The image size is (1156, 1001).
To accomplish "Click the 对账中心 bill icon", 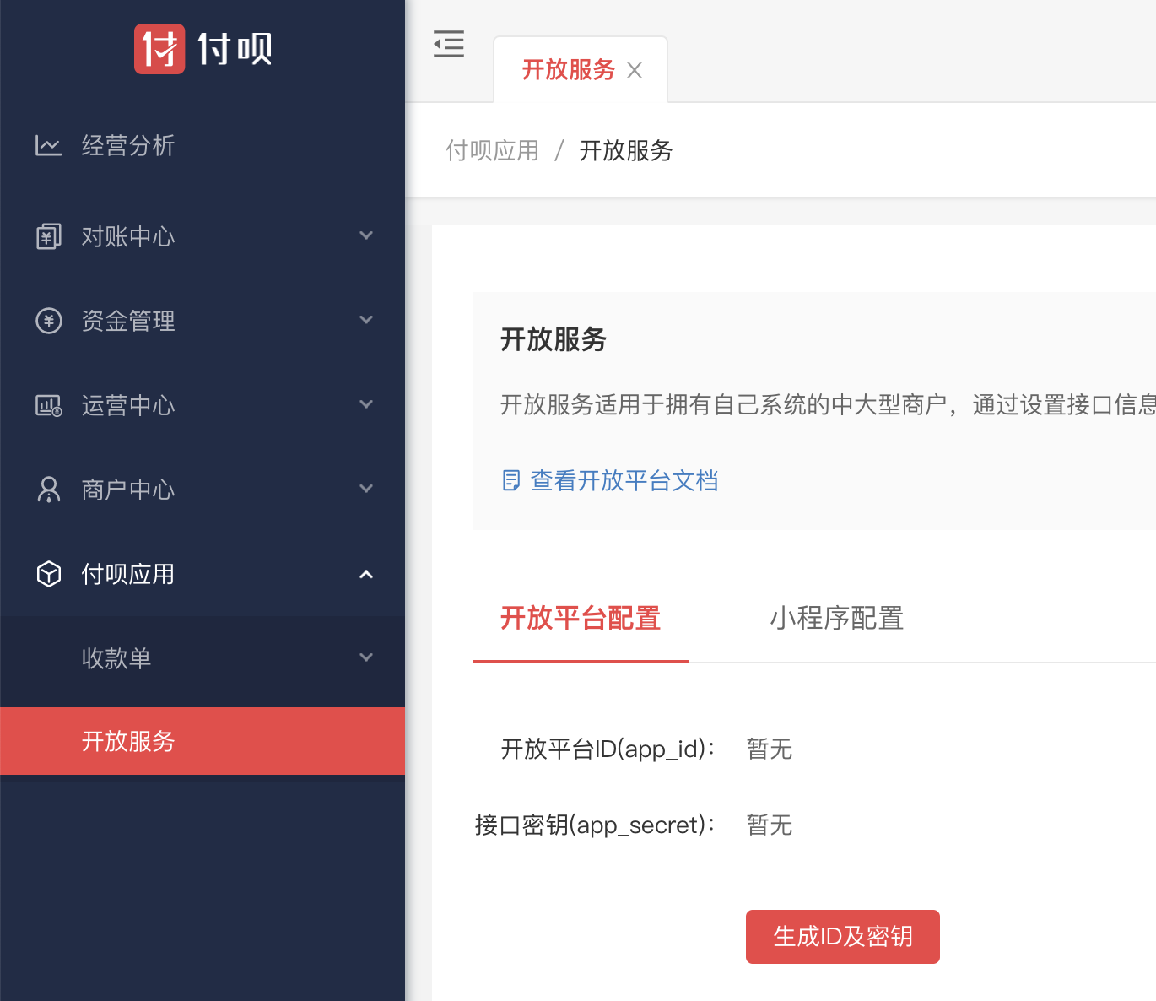I will pos(48,236).
